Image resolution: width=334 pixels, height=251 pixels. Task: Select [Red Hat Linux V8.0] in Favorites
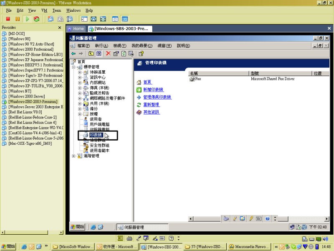25,112
